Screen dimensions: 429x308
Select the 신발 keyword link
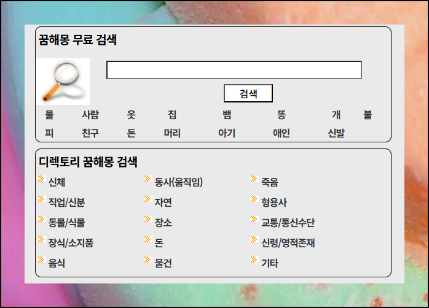336,133
